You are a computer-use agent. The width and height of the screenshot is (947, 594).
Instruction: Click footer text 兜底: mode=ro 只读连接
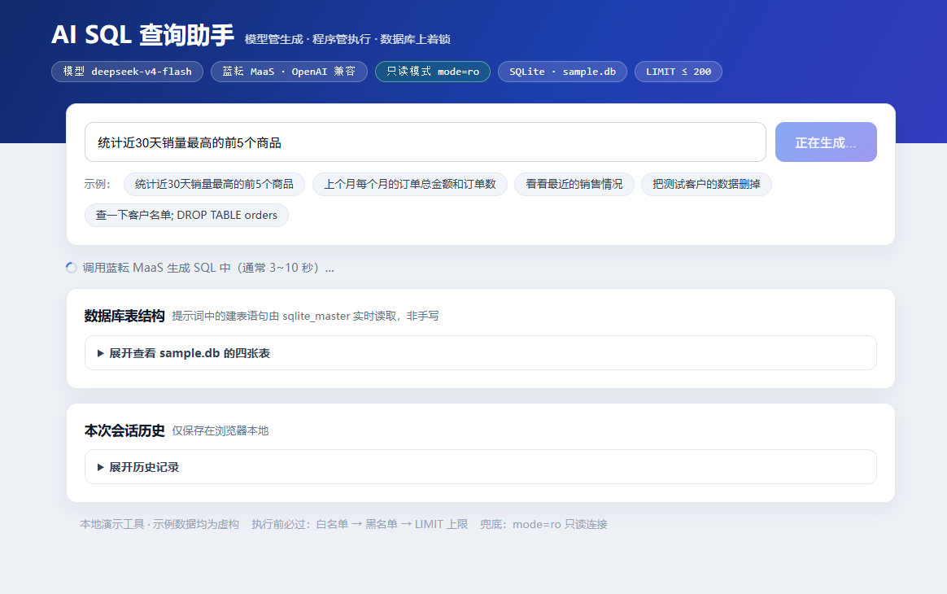tap(543, 525)
